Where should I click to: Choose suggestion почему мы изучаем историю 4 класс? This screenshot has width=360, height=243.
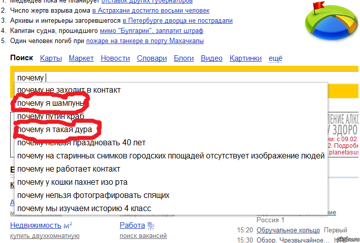pyautogui.click(x=171, y=209)
